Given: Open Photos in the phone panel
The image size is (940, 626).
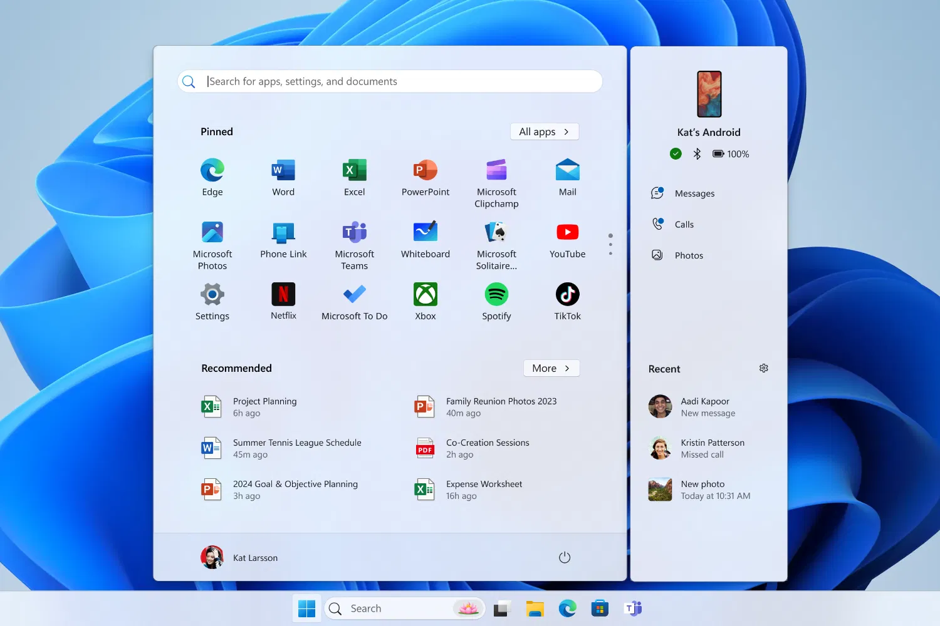Looking at the screenshot, I should point(677,255).
